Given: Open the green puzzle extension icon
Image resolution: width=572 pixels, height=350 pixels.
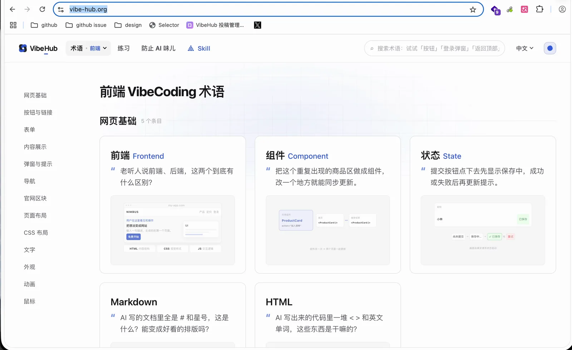Looking at the screenshot, I should [x=510, y=9].
